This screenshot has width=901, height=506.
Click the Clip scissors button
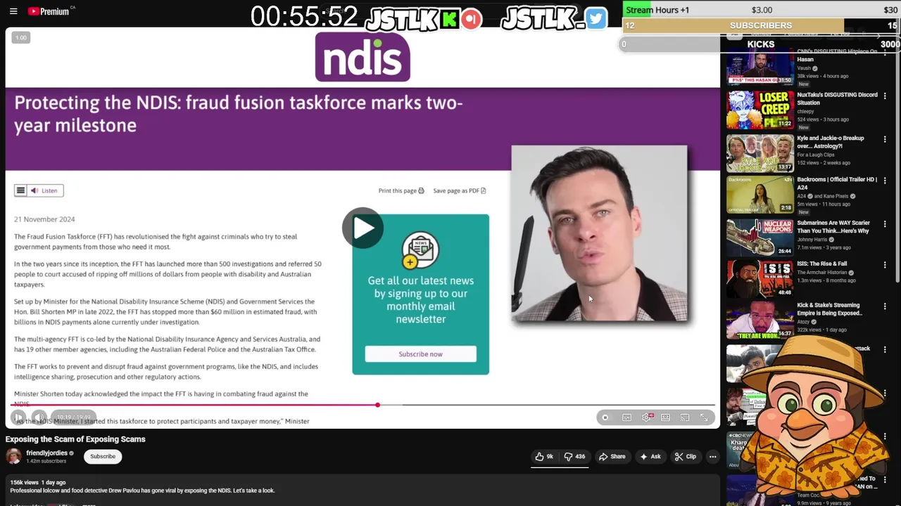(x=685, y=457)
